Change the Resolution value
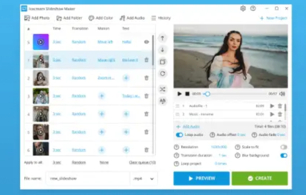 point(219,147)
